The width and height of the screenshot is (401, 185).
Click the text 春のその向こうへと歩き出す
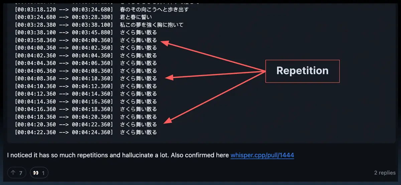pos(154,10)
